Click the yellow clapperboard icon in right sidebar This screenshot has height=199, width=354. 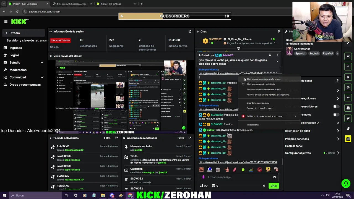coord(348,139)
